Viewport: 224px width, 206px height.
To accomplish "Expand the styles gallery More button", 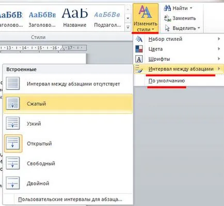I will click(128, 27).
